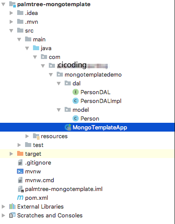Image resolution: width=175 pixels, height=224 pixels.
Task: Expand the External Libraries node arrow
Action: tap(4, 206)
